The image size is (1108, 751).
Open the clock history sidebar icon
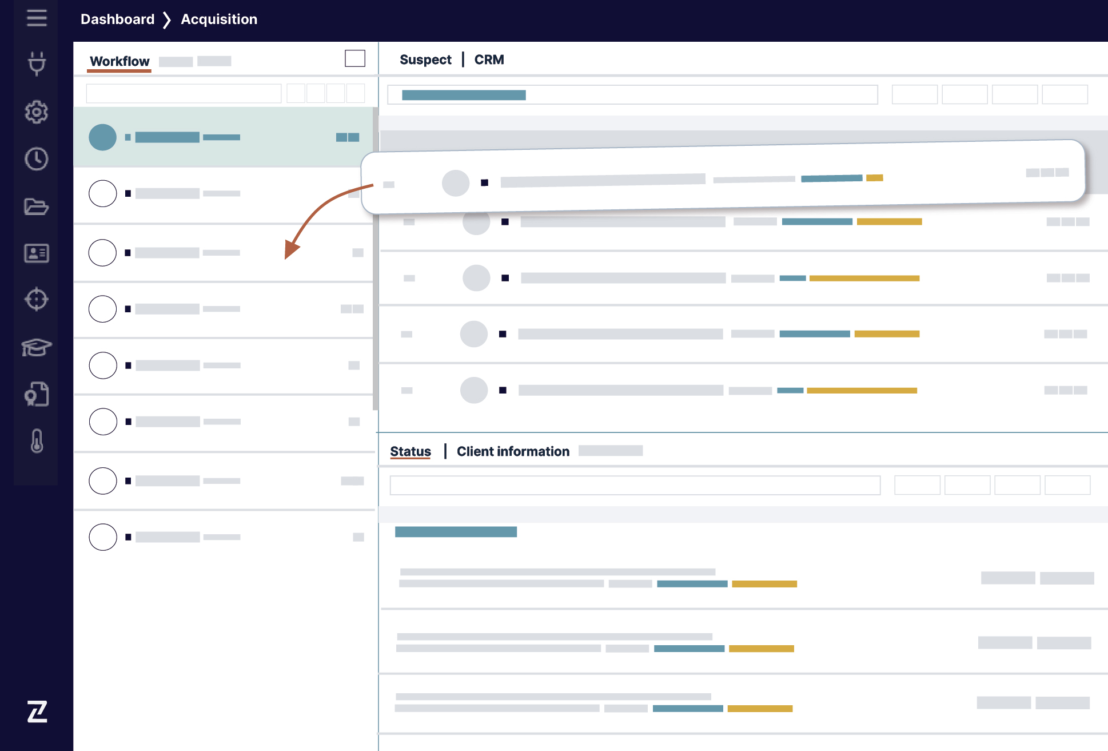pos(37,159)
